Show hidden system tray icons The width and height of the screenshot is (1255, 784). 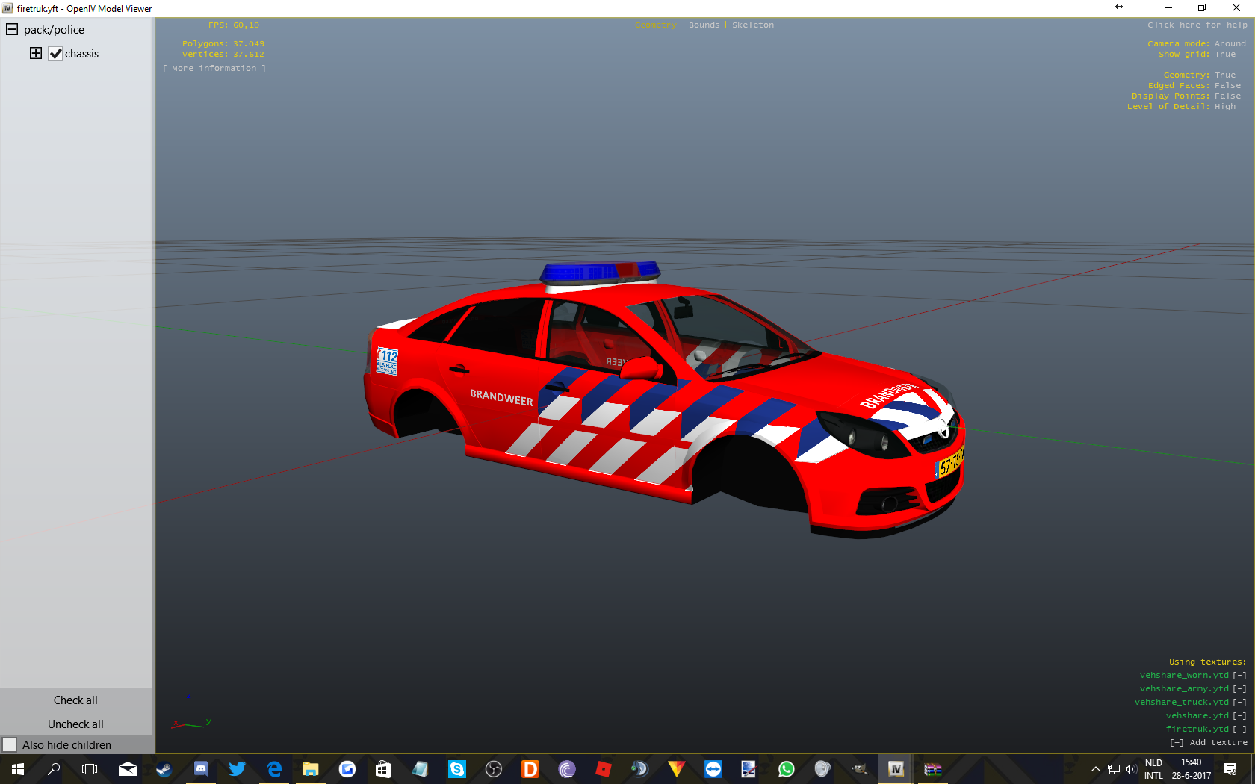pos(1096,769)
